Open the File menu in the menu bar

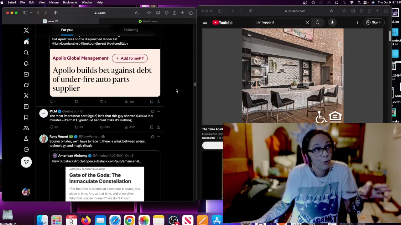coord(23,2)
